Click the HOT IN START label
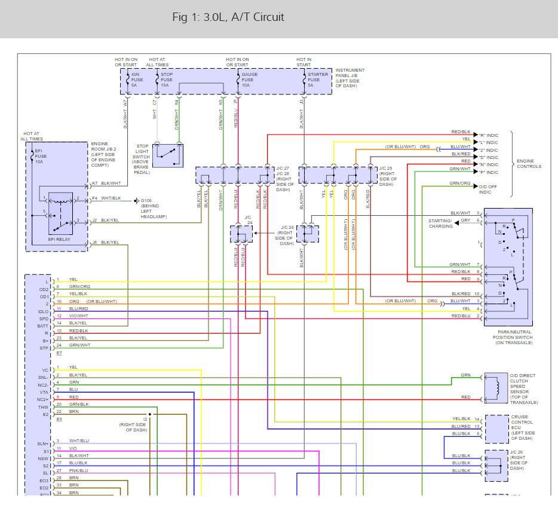This screenshot has height=505, width=558. pos(304,62)
